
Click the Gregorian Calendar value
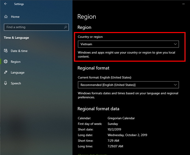pos(121,118)
